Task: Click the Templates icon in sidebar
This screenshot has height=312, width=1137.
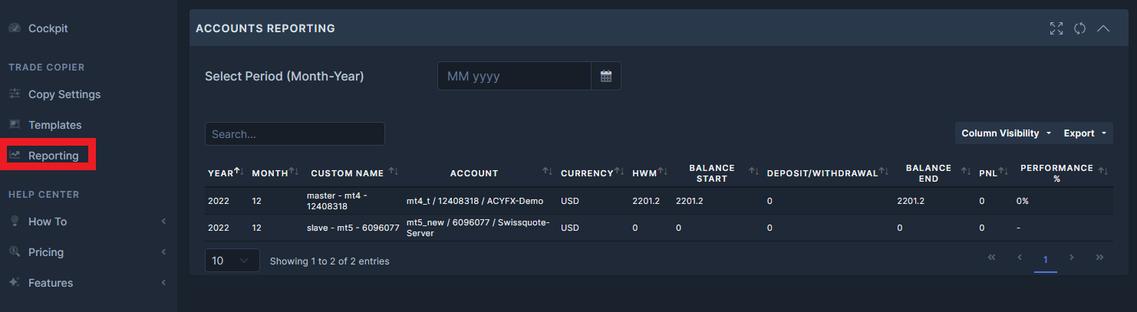Action: [x=15, y=125]
